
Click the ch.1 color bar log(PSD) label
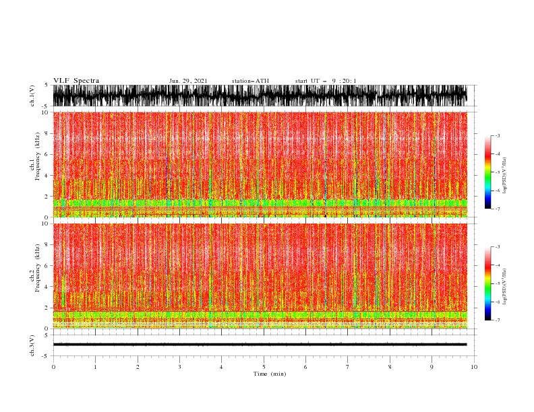tap(505, 176)
